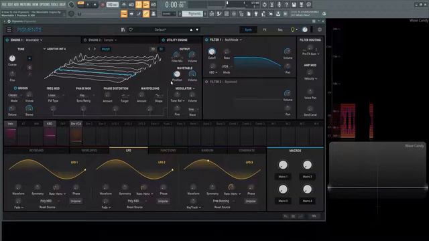Toggle Engine 2 power button
This screenshot has height=241, width=429.
tap(85, 40)
